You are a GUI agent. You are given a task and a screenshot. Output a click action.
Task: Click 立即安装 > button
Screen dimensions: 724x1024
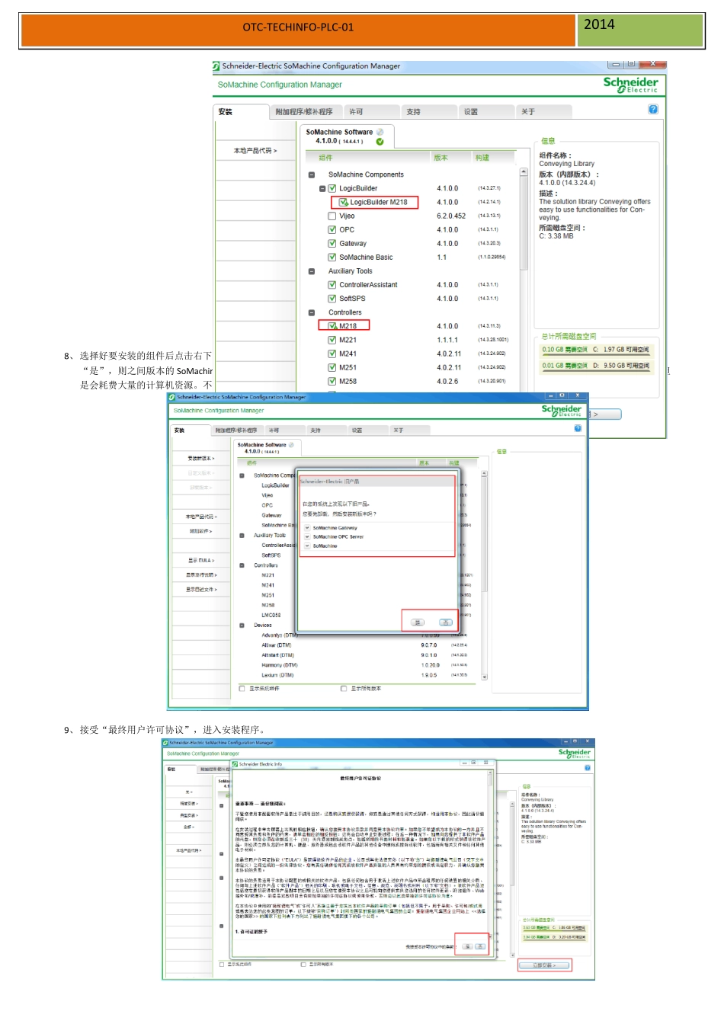544,965
